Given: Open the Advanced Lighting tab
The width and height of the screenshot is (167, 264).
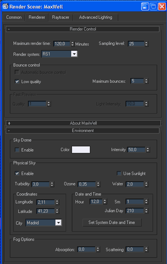Looking at the screenshot, I should coord(96,17).
